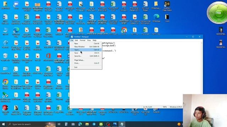Select NCC Aur Rojgar Word document

coord(145,6)
